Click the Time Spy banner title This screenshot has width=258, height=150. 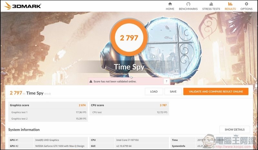coord(129,67)
